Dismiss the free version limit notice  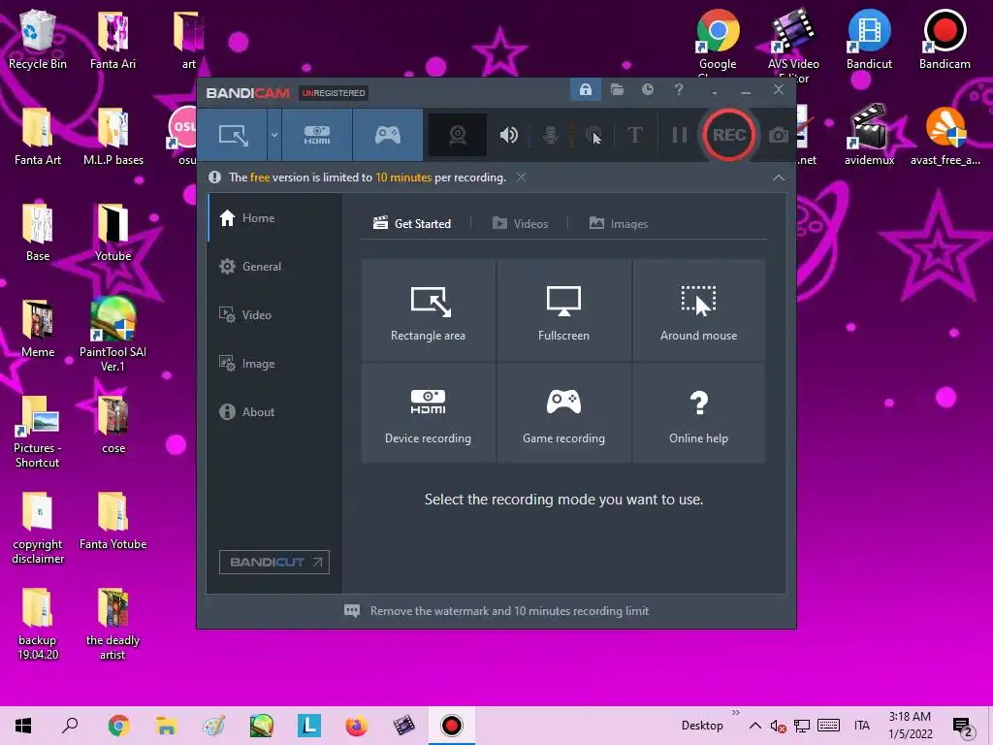tap(521, 178)
